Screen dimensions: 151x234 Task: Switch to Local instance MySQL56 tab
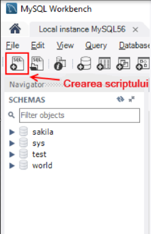point(82,29)
